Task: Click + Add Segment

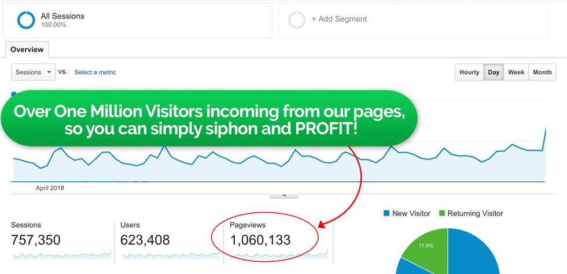Action: pyautogui.click(x=339, y=19)
